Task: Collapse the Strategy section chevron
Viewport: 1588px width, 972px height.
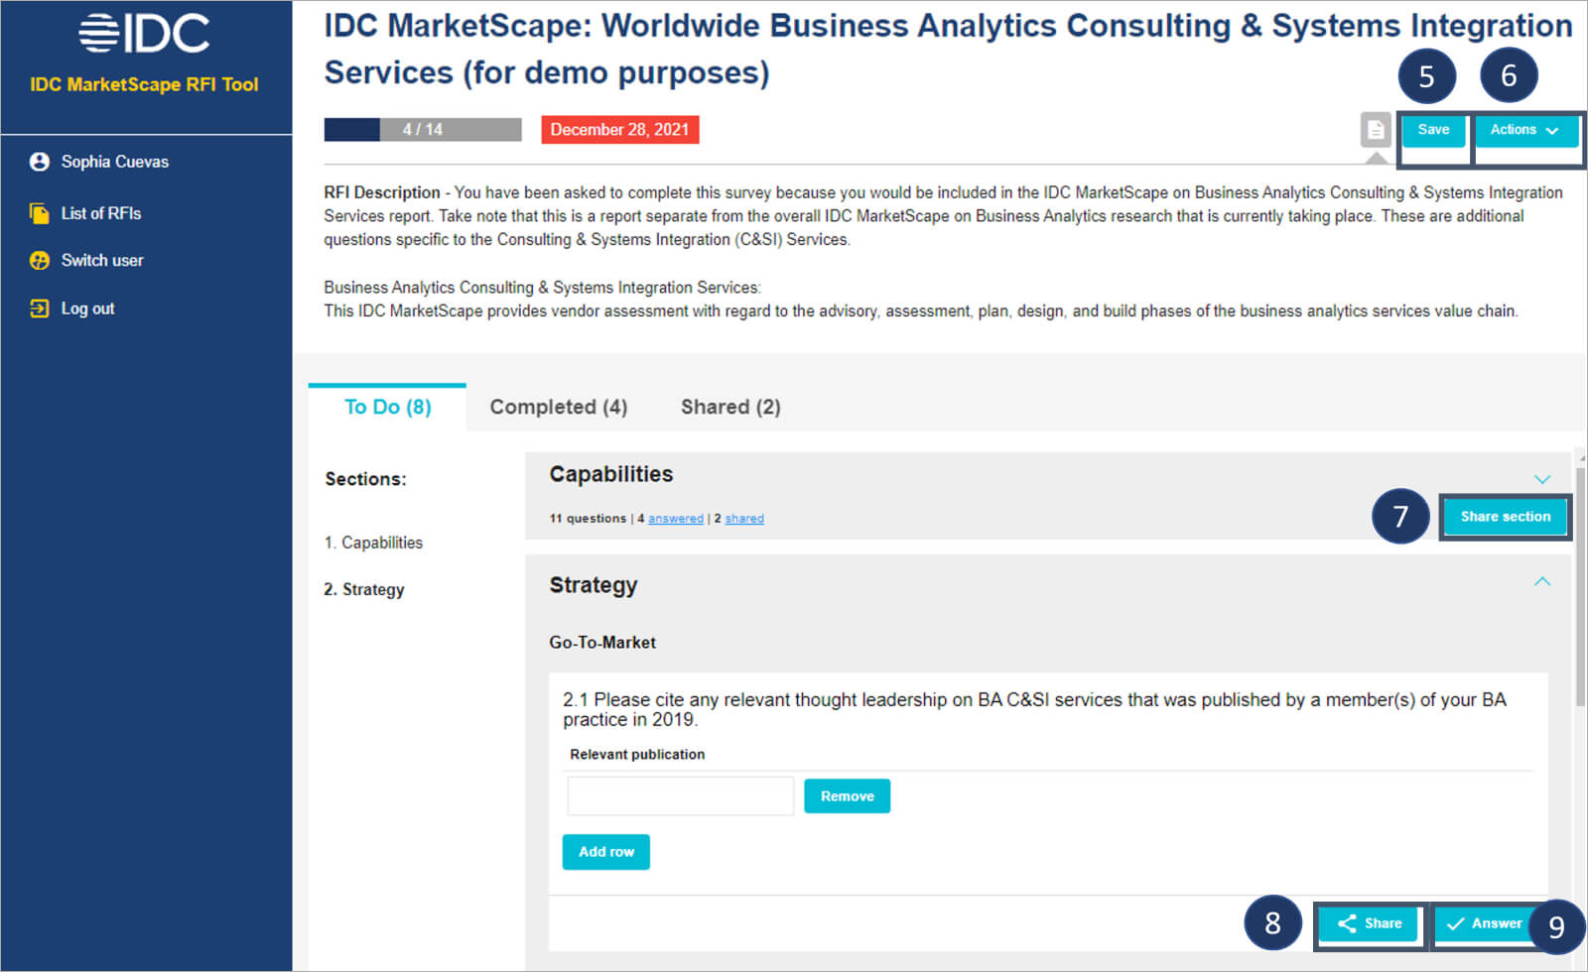Action: pos(1542,581)
